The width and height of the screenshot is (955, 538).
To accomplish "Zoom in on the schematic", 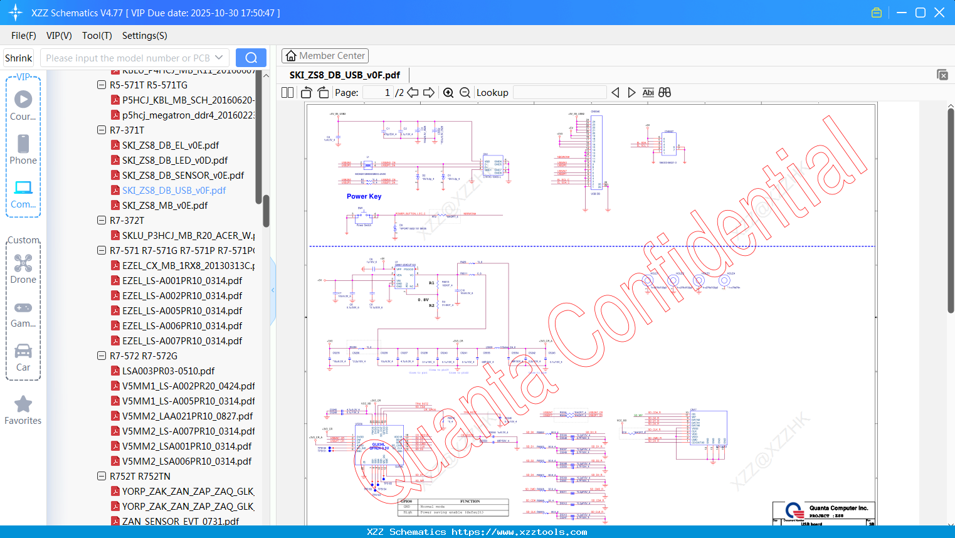I will pos(448,93).
